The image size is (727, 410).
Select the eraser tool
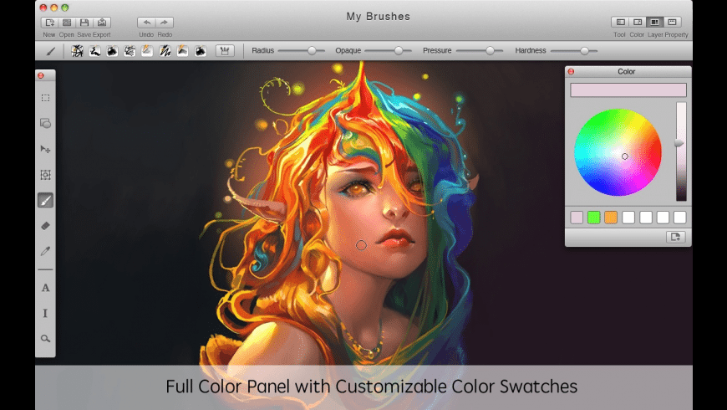point(45,226)
